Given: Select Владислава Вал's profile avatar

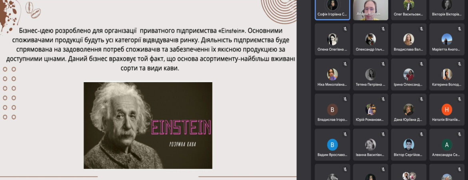Looking at the screenshot, I should pyautogui.click(x=409, y=40).
